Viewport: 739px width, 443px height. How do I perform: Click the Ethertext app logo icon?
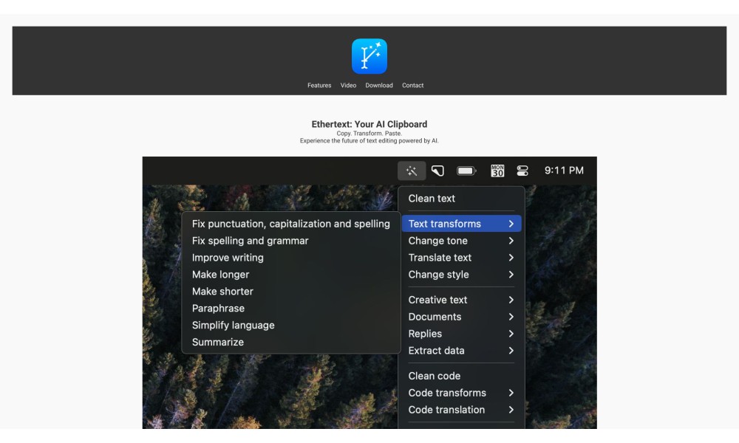tap(369, 57)
